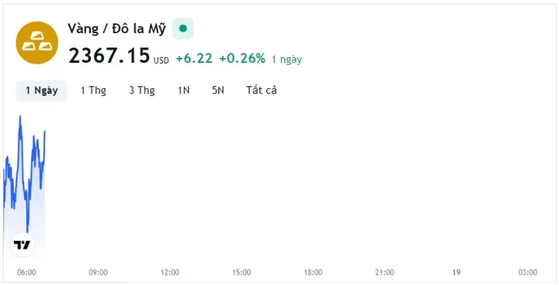
Task: Click the 2367.15 price value
Action: pyautogui.click(x=109, y=56)
